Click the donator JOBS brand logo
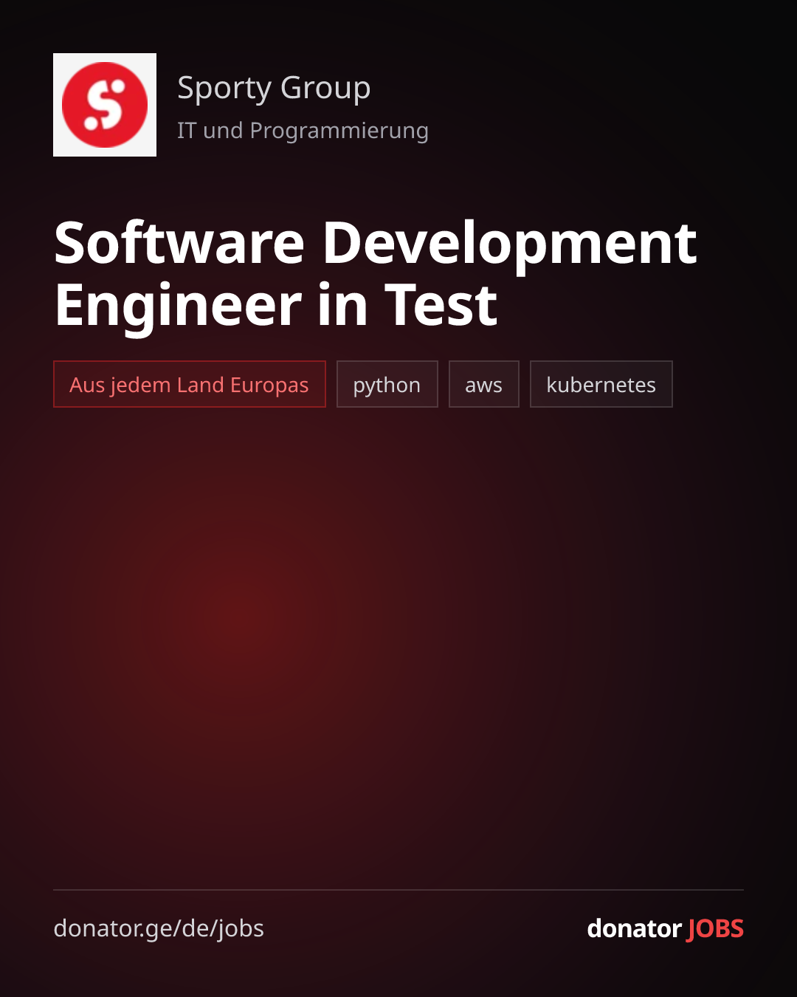Viewport: 797px width, 997px height. (665, 928)
